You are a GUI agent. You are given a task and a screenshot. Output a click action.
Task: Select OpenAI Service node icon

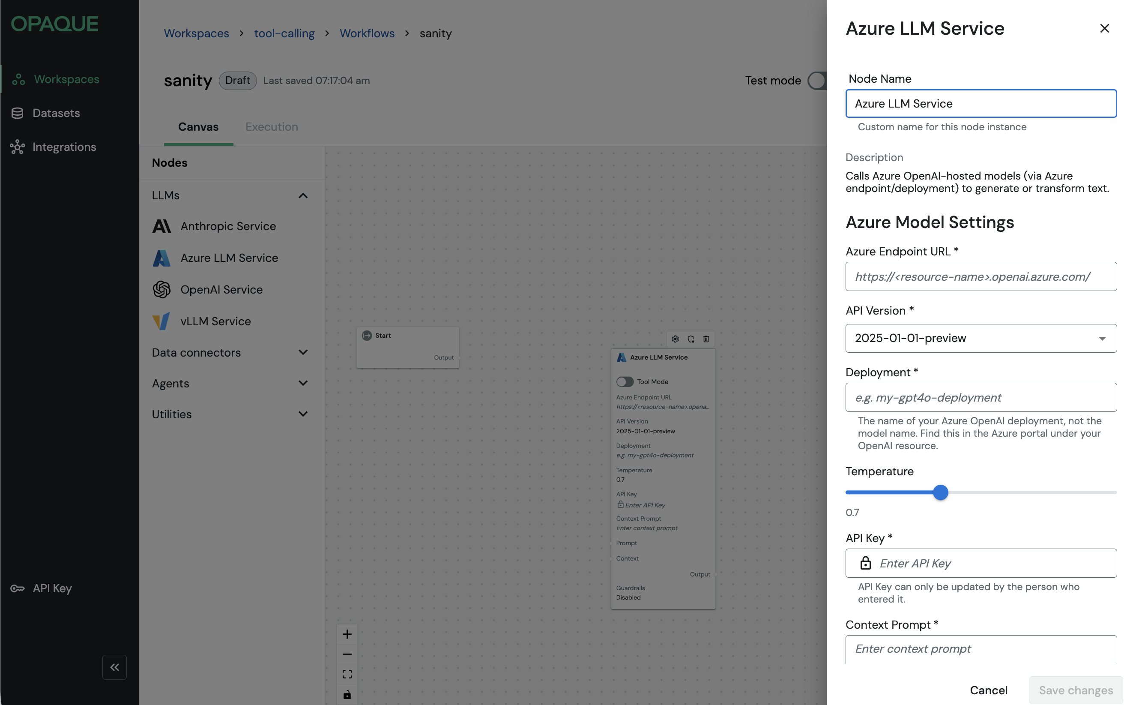162,290
